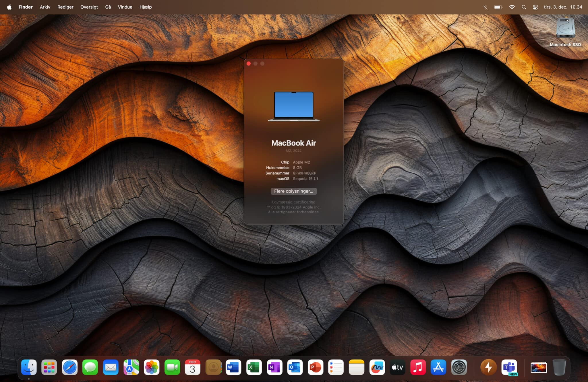Open Mail app in Dock
This screenshot has height=382, width=588.
pyautogui.click(x=111, y=367)
